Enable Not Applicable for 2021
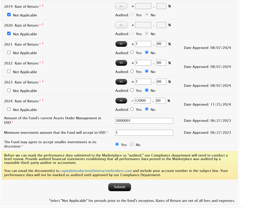This screenshot has width=258, height=208. 9,52
